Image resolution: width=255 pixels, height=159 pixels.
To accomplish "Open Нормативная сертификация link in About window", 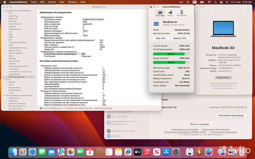I will coord(223,83).
